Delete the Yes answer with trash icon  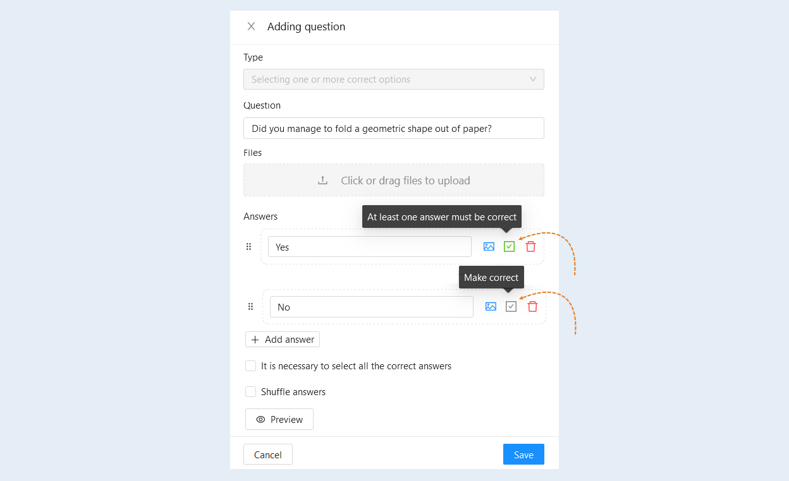pyautogui.click(x=531, y=247)
